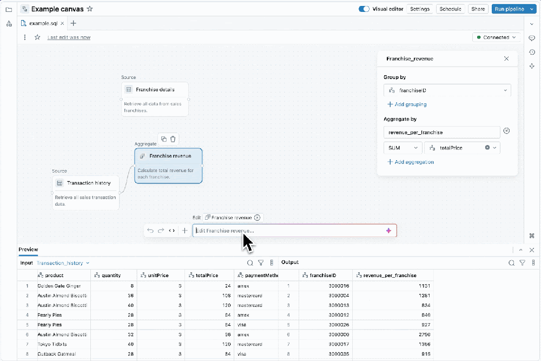Open Last edit was now history link
541x361 pixels.
pos(69,37)
